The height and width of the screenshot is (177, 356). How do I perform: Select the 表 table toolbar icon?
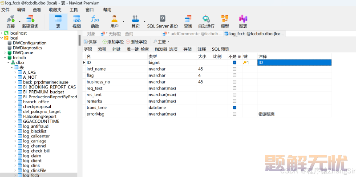[x=58, y=19]
